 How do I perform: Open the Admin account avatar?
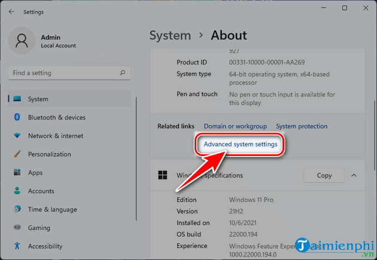(22, 41)
